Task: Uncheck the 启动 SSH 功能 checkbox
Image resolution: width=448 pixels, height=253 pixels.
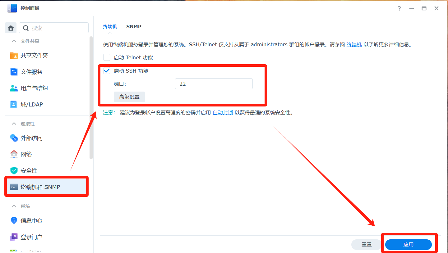Action: tap(107, 71)
